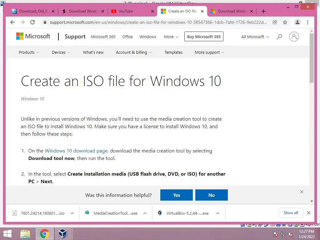Open Templates menu item
Screen dimensions: 320x240
point(173,52)
